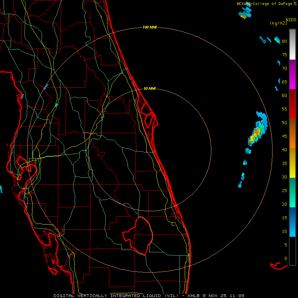Screen dimensions: 298x298
Task: Pick the gray-white top segment of VIL scale
Action: tap(292, 44)
